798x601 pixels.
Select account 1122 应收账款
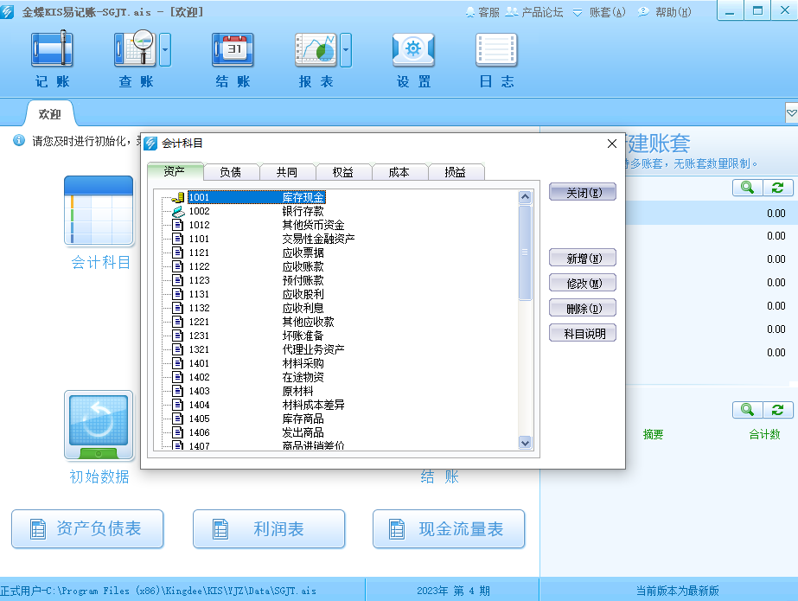[x=257, y=266]
